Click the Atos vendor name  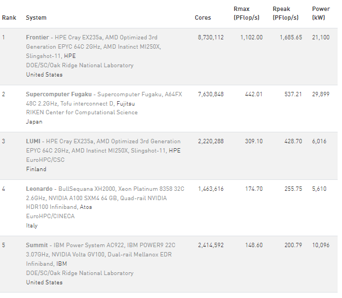coord(85,207)
